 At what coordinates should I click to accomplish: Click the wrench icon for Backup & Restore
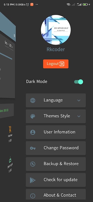point(33,164)
